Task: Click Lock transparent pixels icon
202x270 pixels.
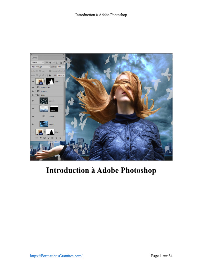Action: (x=37, y=75)
